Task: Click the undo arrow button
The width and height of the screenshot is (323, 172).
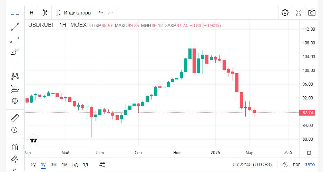Action: (101, 13)
